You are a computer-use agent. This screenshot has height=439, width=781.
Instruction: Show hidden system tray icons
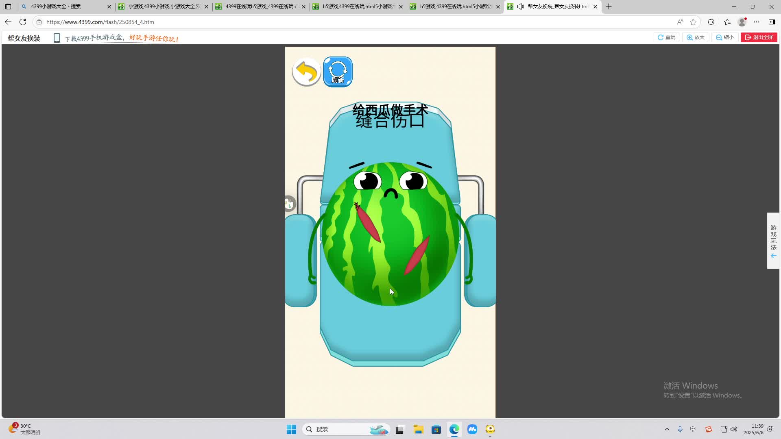[x=667, y=429]
